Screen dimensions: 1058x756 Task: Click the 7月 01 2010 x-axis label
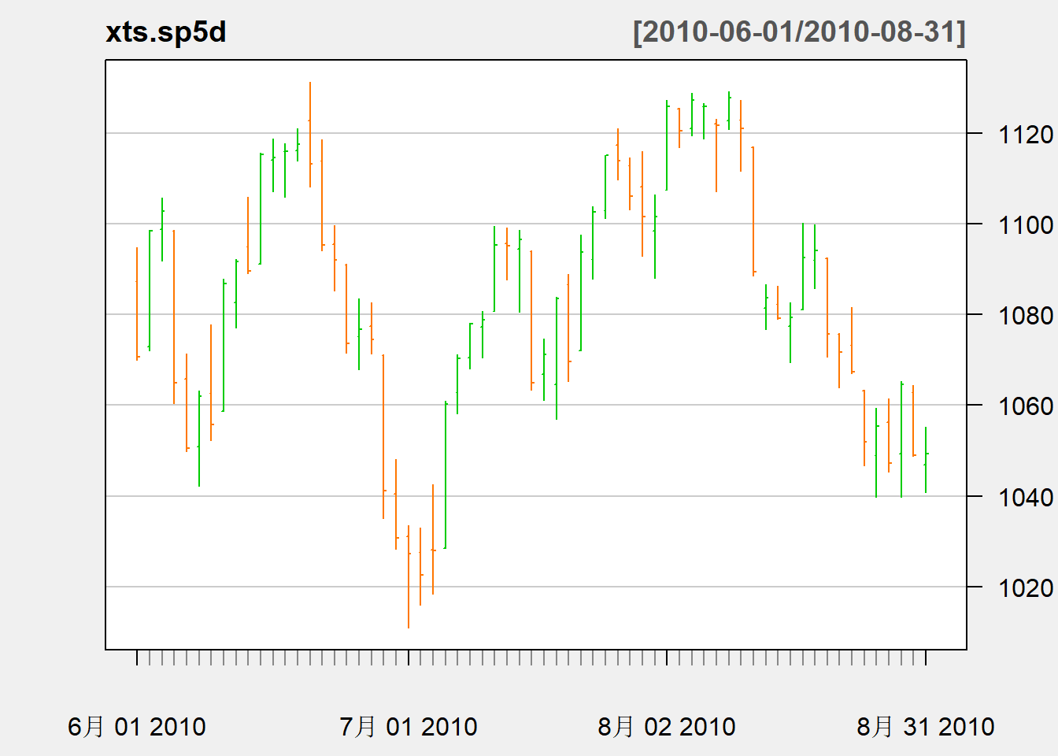click(x=409, y=726)
